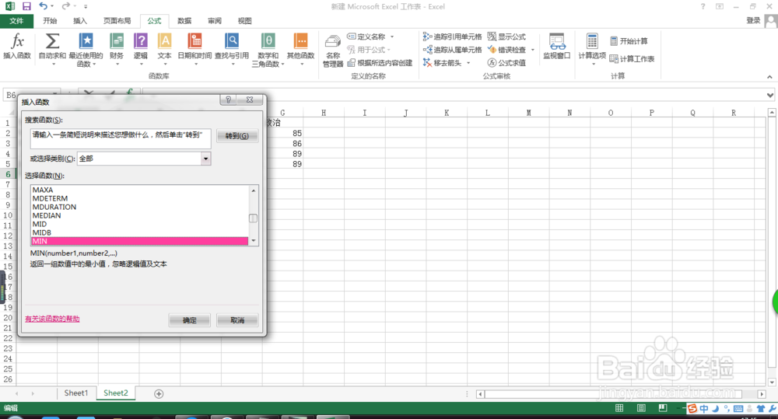Open the Define Name dropdown arrow

(392, 37)
